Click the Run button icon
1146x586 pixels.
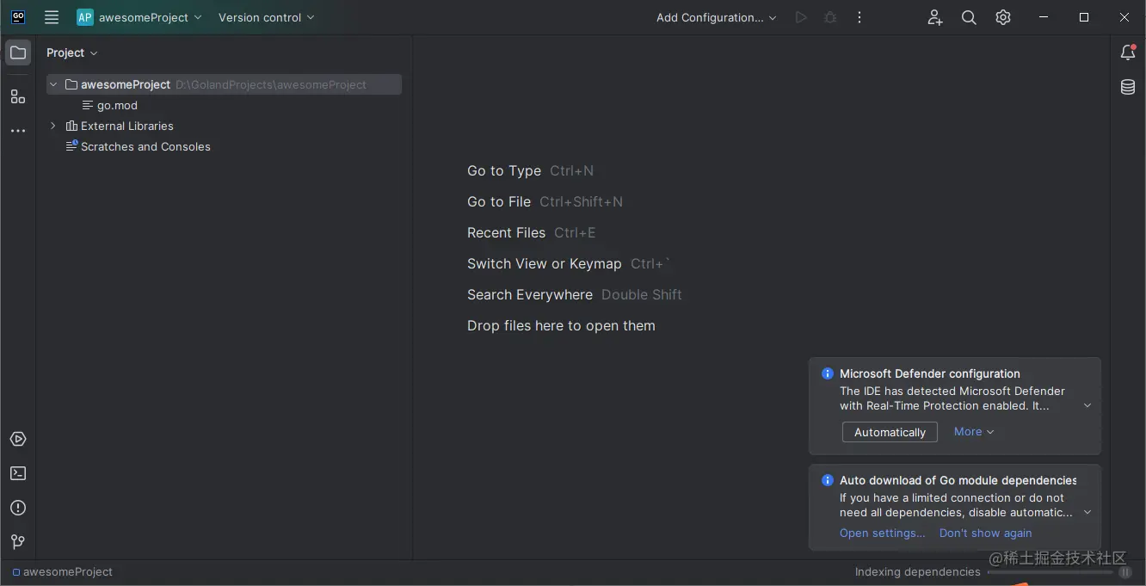point(801,17)
